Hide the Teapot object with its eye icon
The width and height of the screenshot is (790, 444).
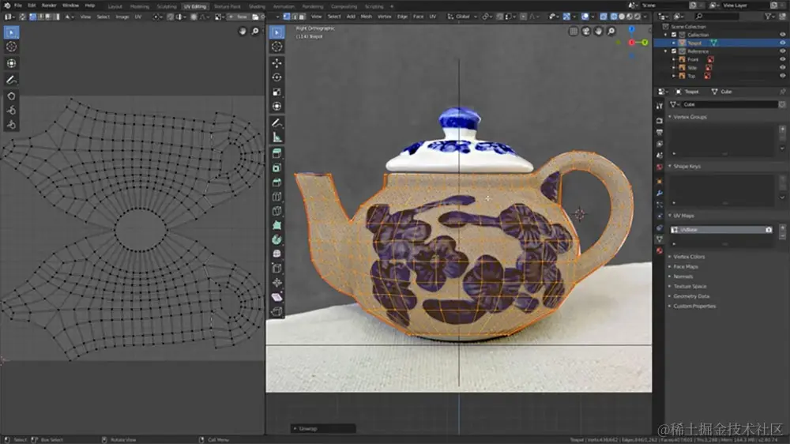pyautogui.click(x=782, y=43)
